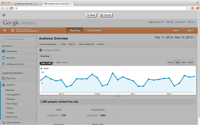
Task: Click the globe account icon
Action: 12,31
